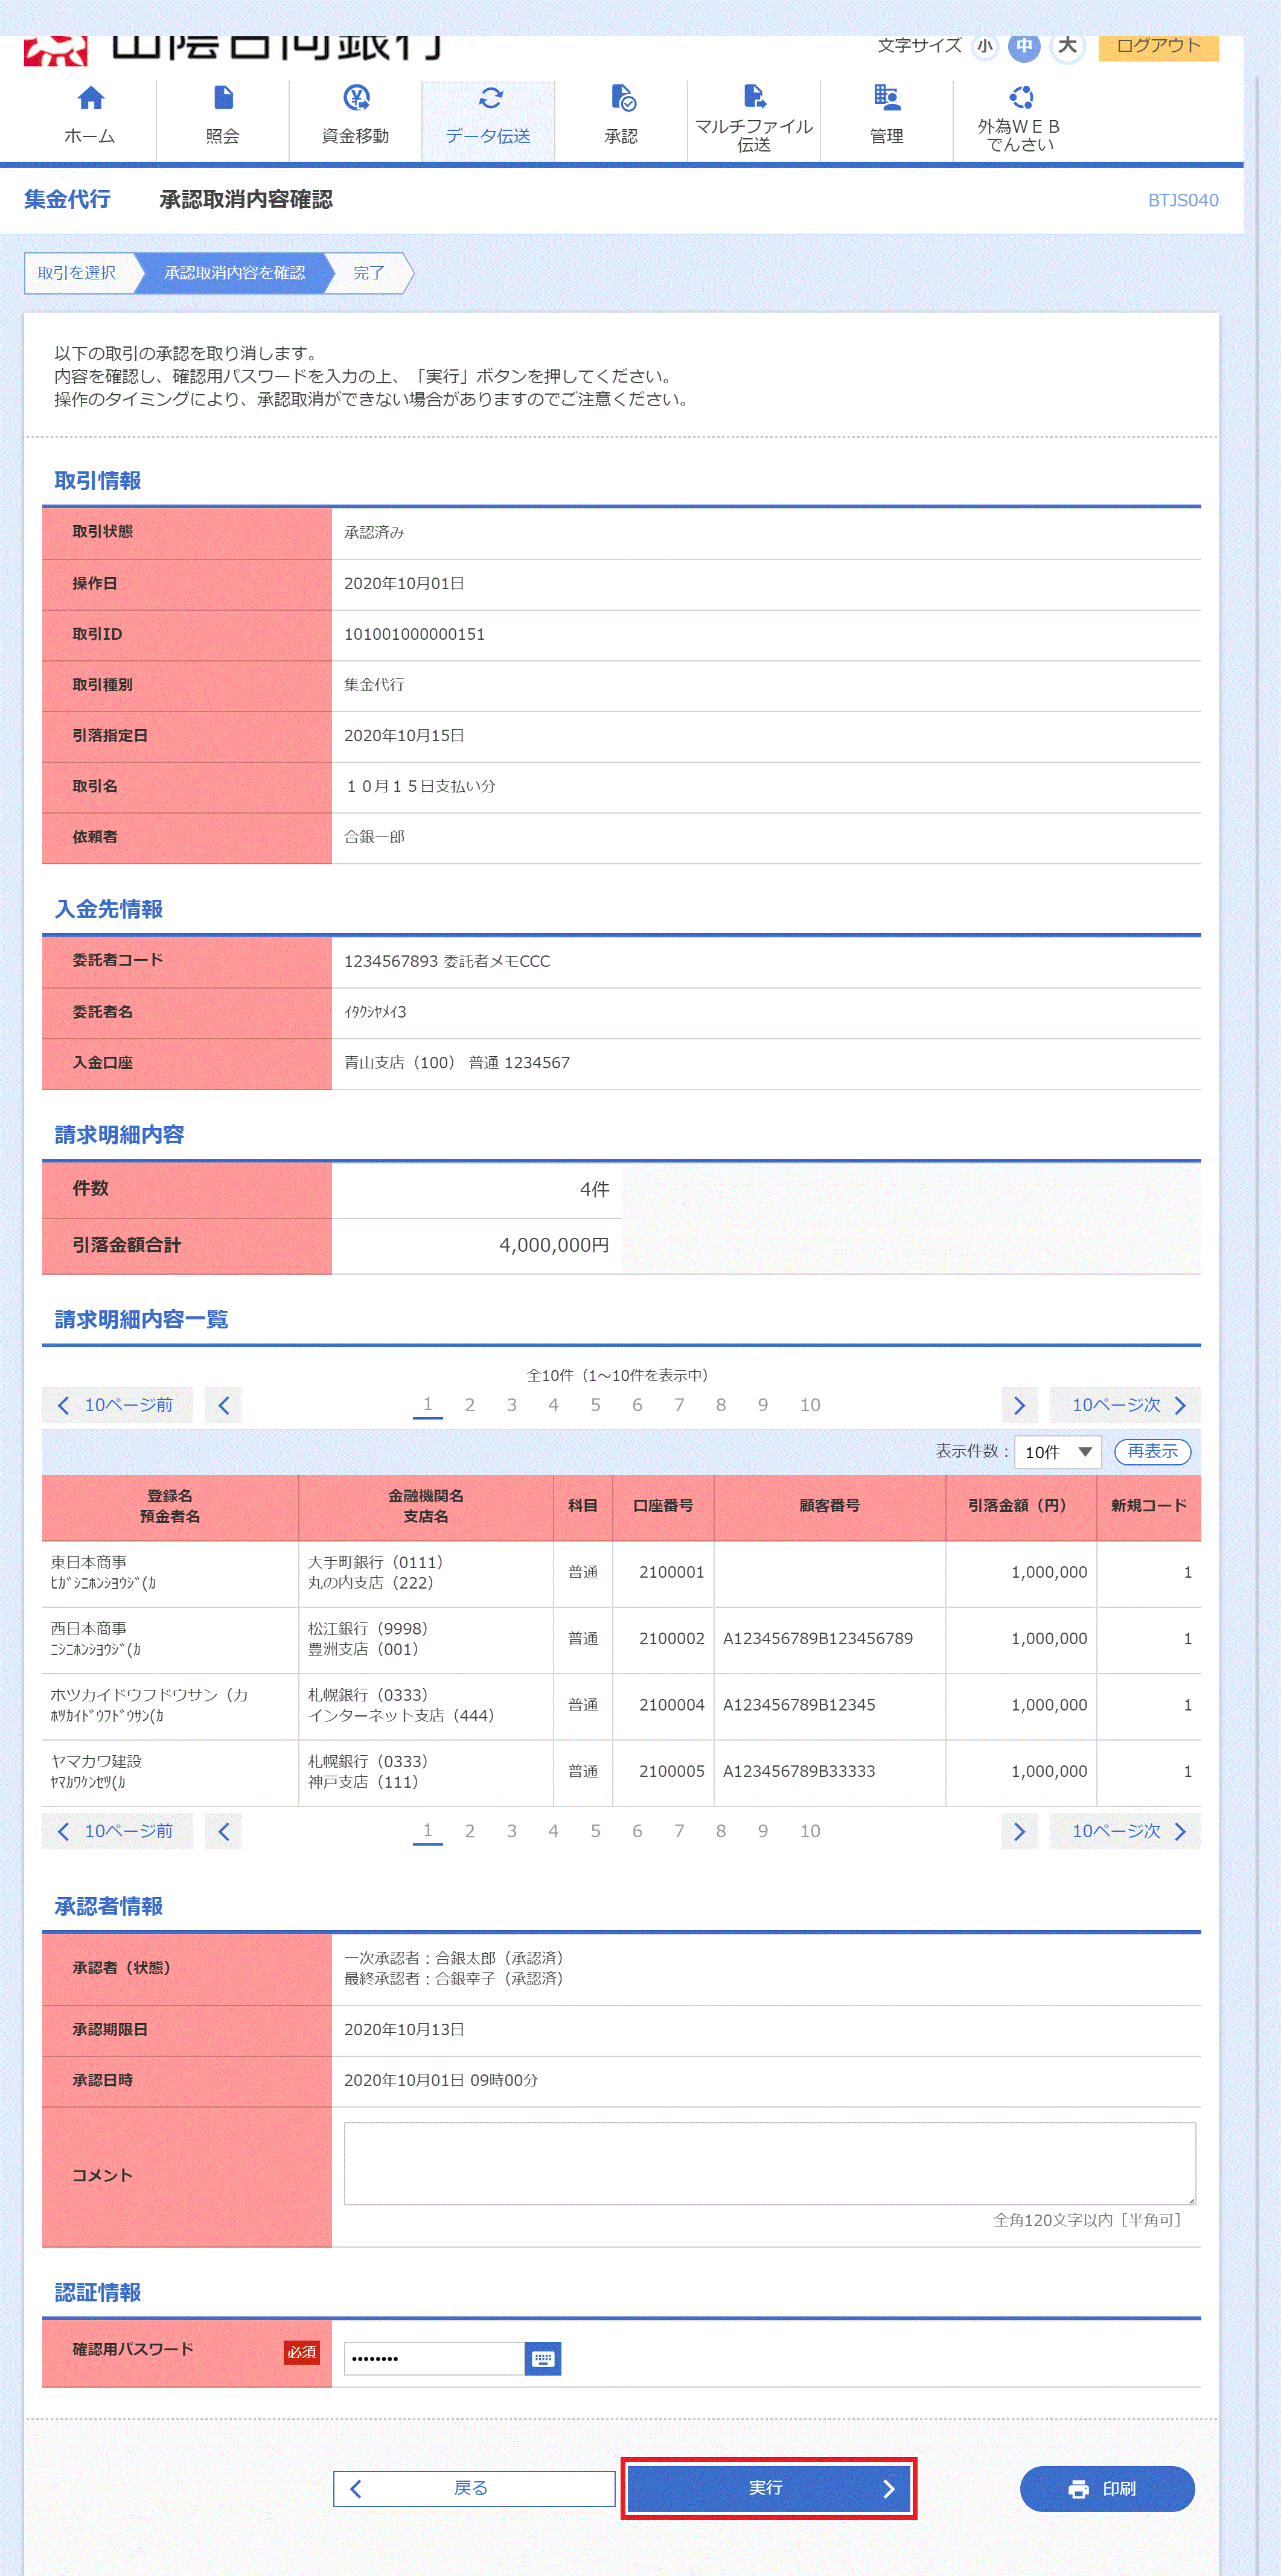
Task: Click the コメント text area
Action: point(769,2163)
